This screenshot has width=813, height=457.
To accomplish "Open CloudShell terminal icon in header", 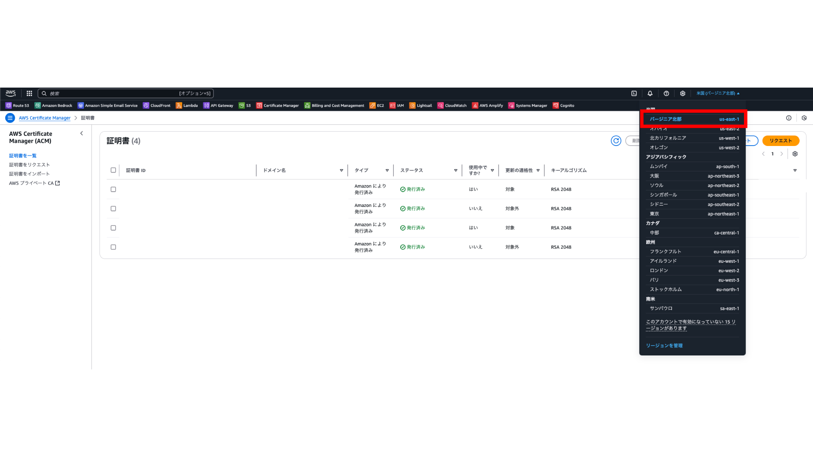I will (634, 94).
